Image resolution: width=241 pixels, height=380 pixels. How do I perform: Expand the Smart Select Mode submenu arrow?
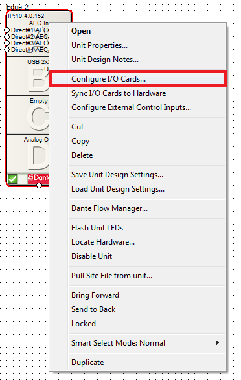coord(218,342)
